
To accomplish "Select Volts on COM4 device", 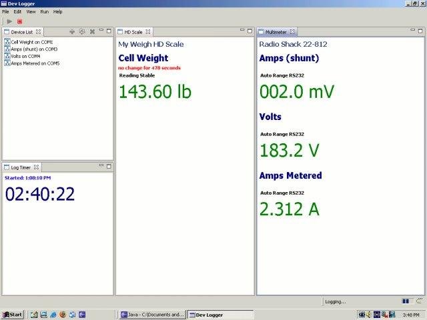I will pyautogui.click(x=25, y=56).
